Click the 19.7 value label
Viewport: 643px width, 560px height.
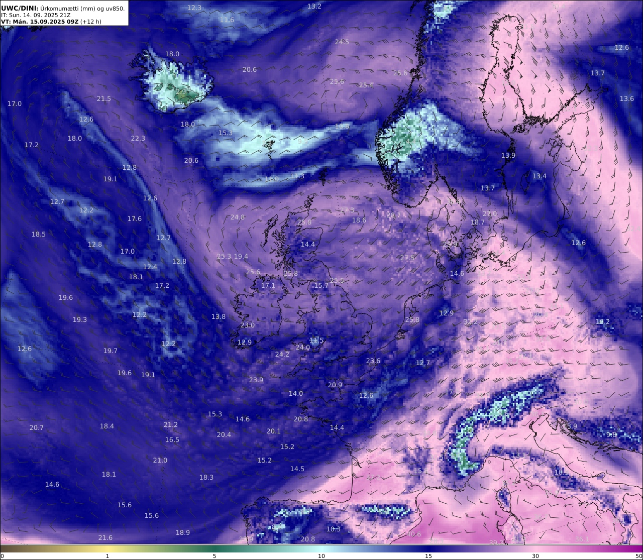(111, 351)
